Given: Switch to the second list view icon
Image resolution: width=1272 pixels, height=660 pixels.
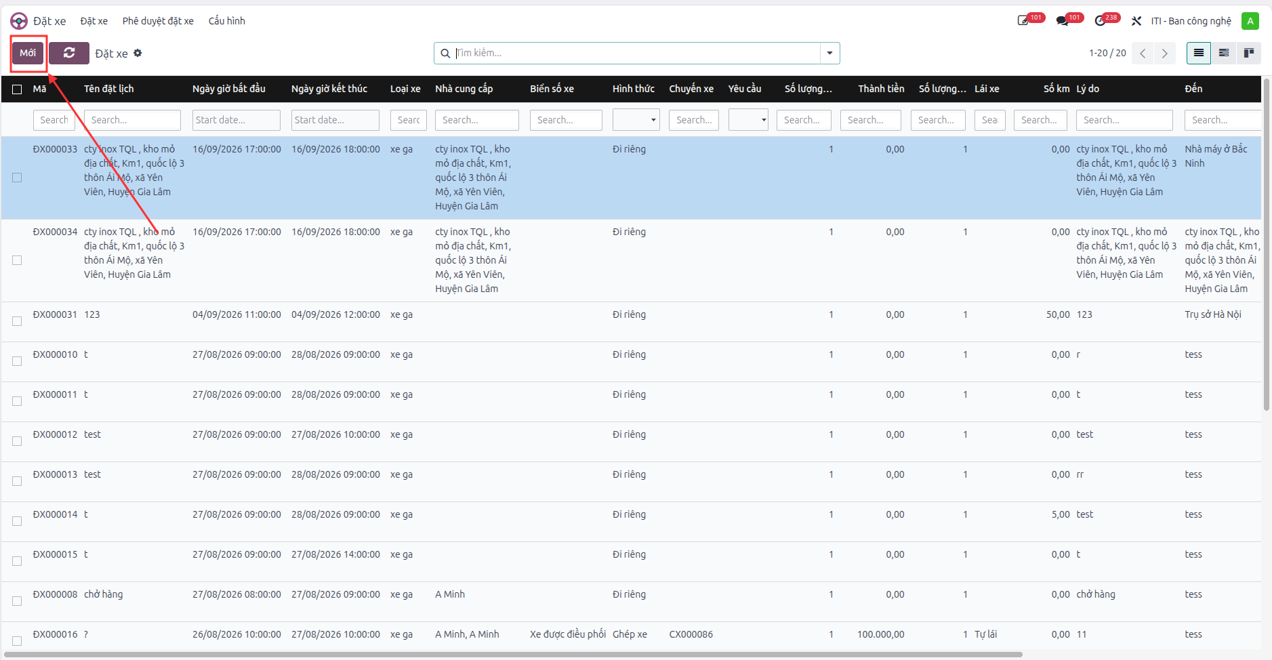Looking at the screenshot, I should point(1224,53).
